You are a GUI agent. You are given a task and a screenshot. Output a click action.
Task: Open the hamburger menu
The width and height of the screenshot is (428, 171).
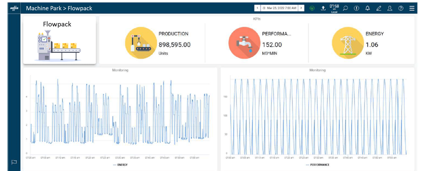(412, 8)
